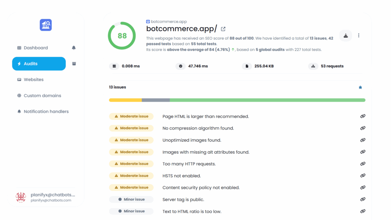391x220 pixels.
Task: Click the green passed segment of issues bar
Action: (x=267, y=100)
